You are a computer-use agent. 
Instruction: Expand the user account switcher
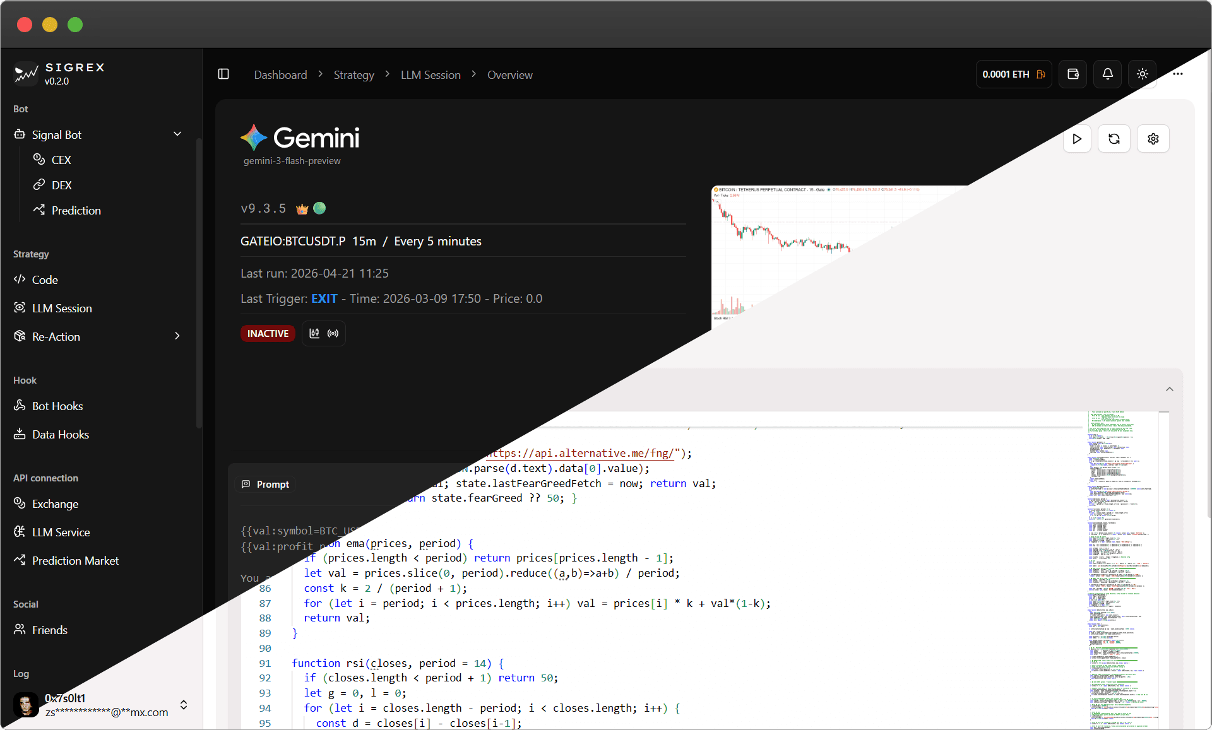184,705
